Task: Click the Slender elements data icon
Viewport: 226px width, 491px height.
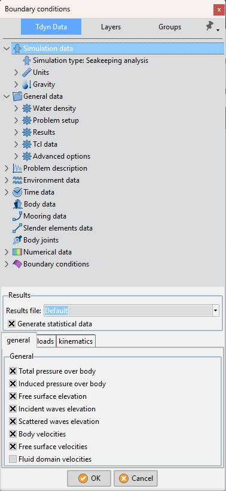Action: pyautogui.click(x=17, y=228)
